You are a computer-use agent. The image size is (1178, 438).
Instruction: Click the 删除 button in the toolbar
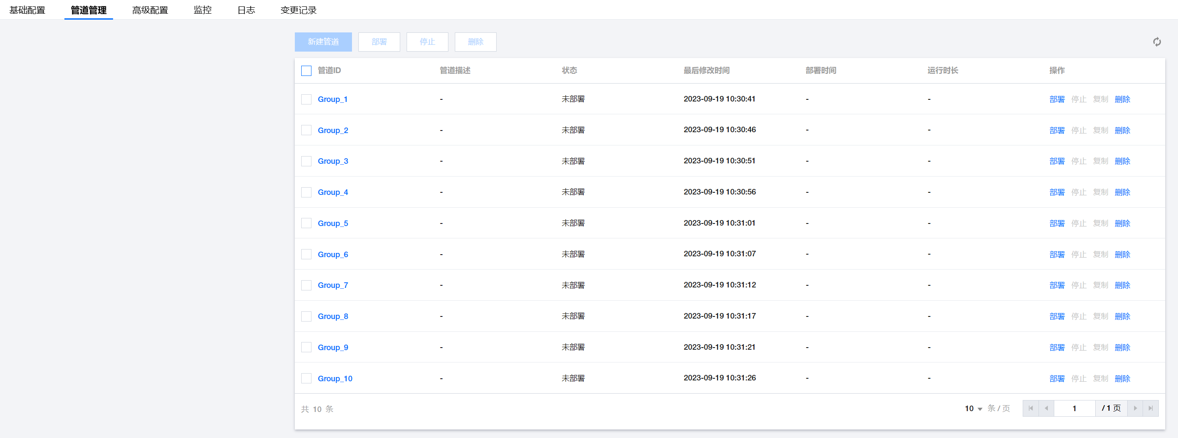pyautogui.click(x=476, y=42)
